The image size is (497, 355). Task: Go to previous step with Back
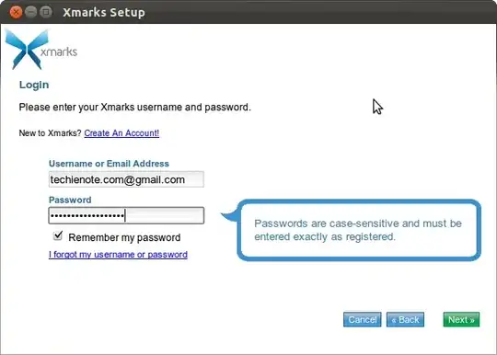click(x=405, y=319)
